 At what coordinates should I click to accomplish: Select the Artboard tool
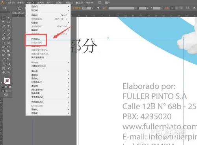click(4, 68)
